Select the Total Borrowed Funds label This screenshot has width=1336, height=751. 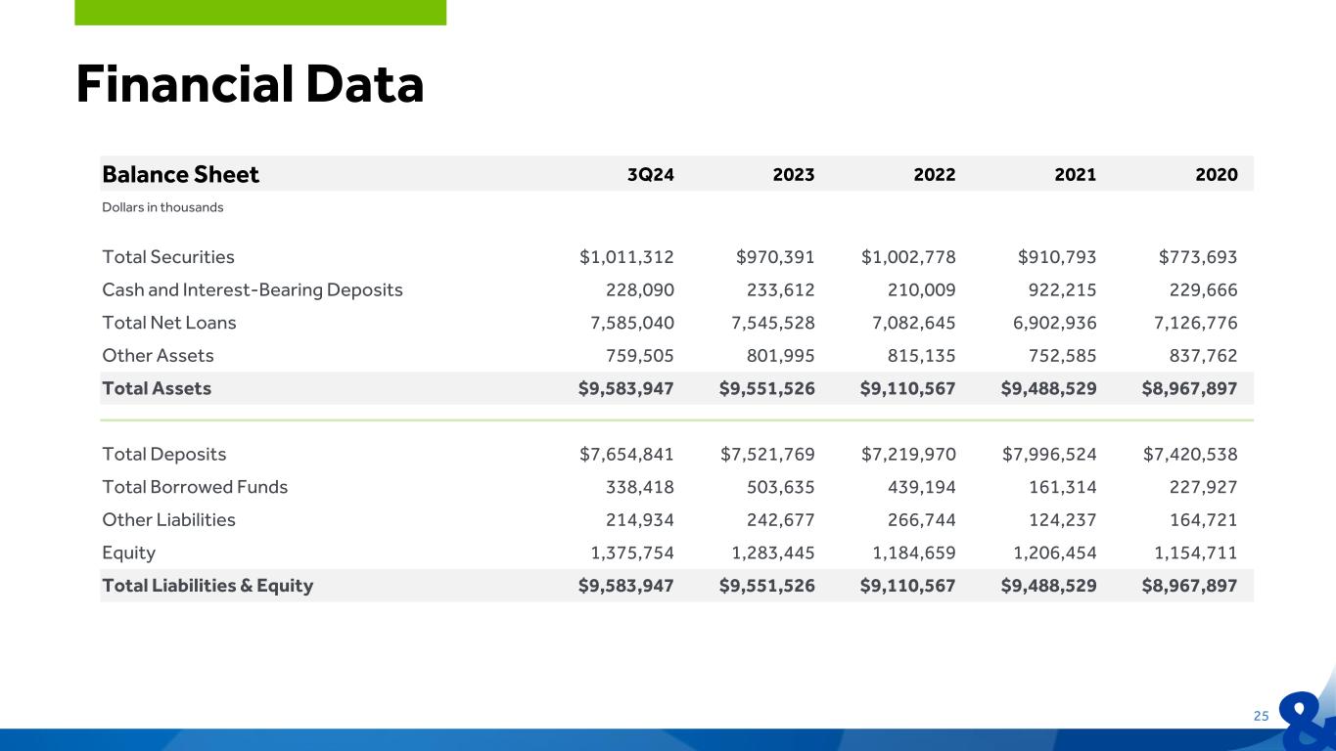click(195, 487)
